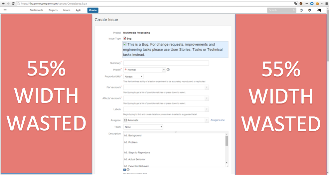Click the search magnifier icon
Image resolution: width=330 pixels, height=175 pixels.
click(294, 10)
